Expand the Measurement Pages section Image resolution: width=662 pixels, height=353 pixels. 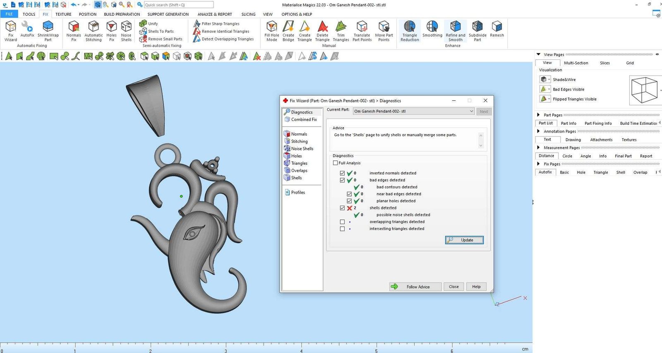tap(538, 148)
